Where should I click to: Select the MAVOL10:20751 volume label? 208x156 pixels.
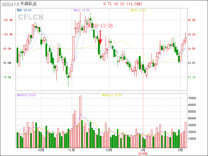112,95
